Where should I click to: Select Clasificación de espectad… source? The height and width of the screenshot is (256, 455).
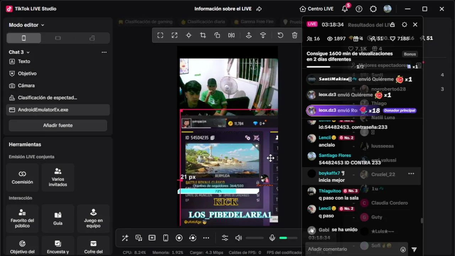coord(58,98)
